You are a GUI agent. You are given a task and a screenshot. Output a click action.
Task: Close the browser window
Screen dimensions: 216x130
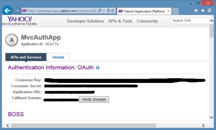208,3
